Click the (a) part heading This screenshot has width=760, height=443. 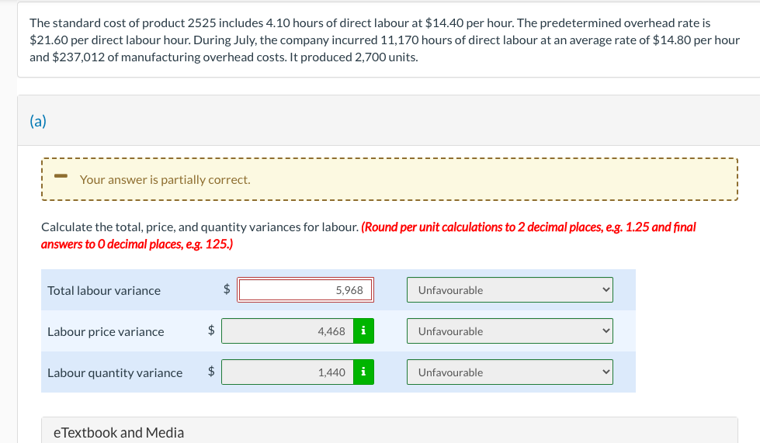[x=38, y=120]
